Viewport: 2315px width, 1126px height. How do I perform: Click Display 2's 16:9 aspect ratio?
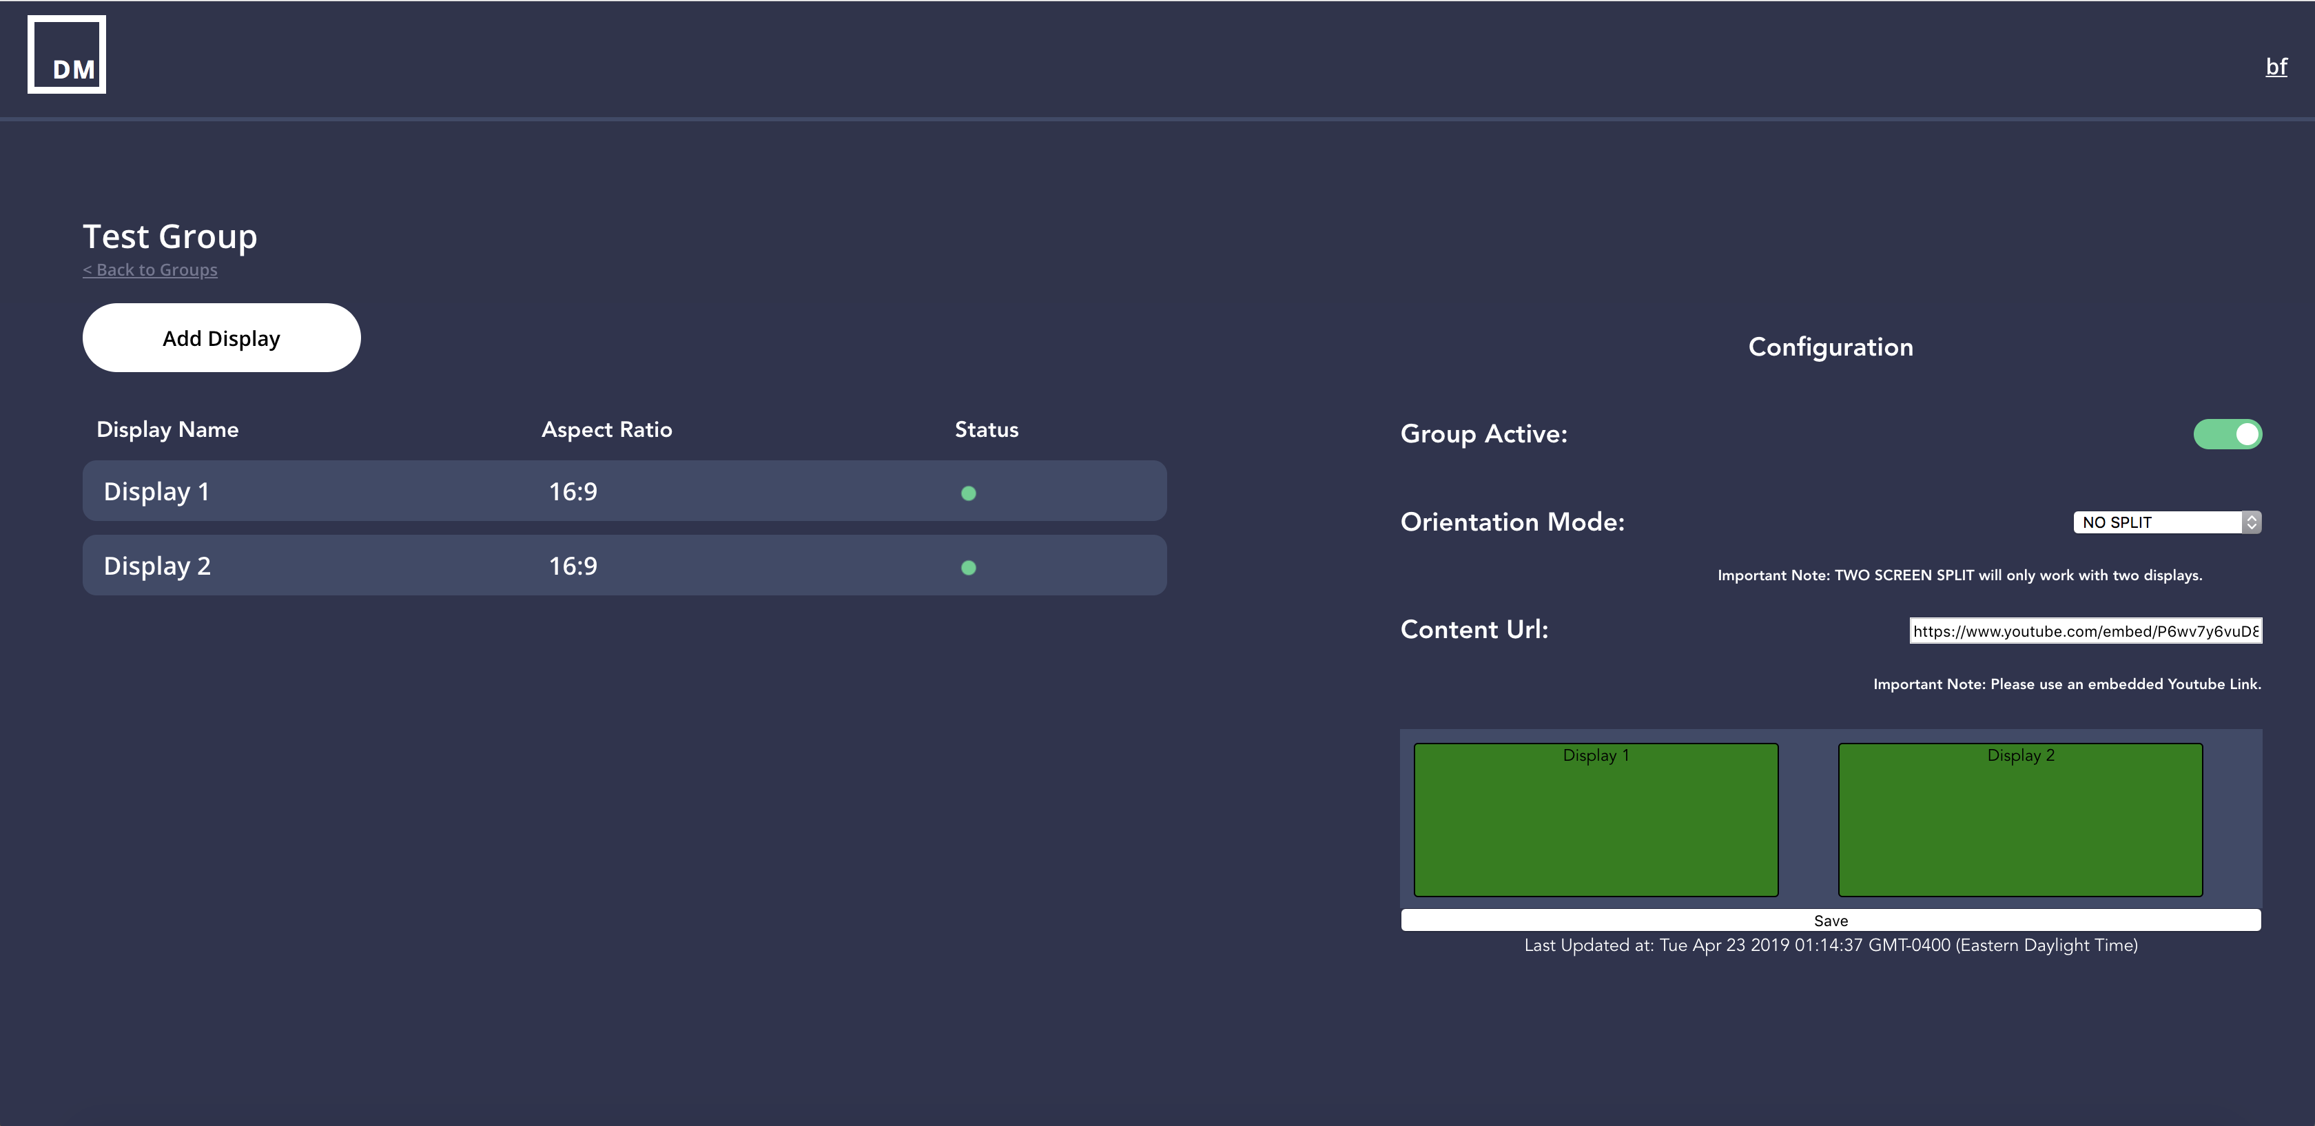point(573,566)
